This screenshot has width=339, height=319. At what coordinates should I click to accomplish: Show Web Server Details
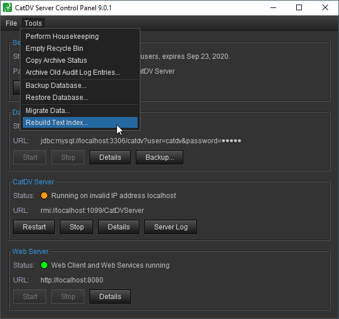click(x=110, y=297)
